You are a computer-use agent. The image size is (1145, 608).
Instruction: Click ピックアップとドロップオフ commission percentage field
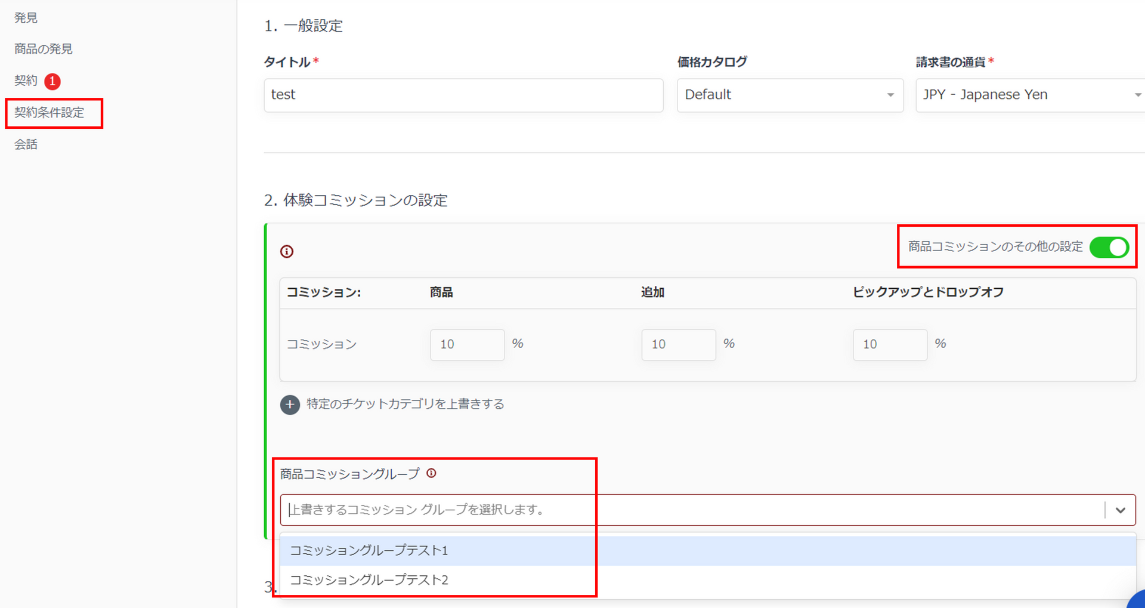[x=889, y=344]
